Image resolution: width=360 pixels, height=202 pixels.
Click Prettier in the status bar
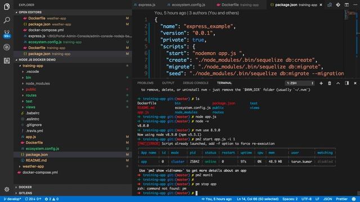pos(342,199)
